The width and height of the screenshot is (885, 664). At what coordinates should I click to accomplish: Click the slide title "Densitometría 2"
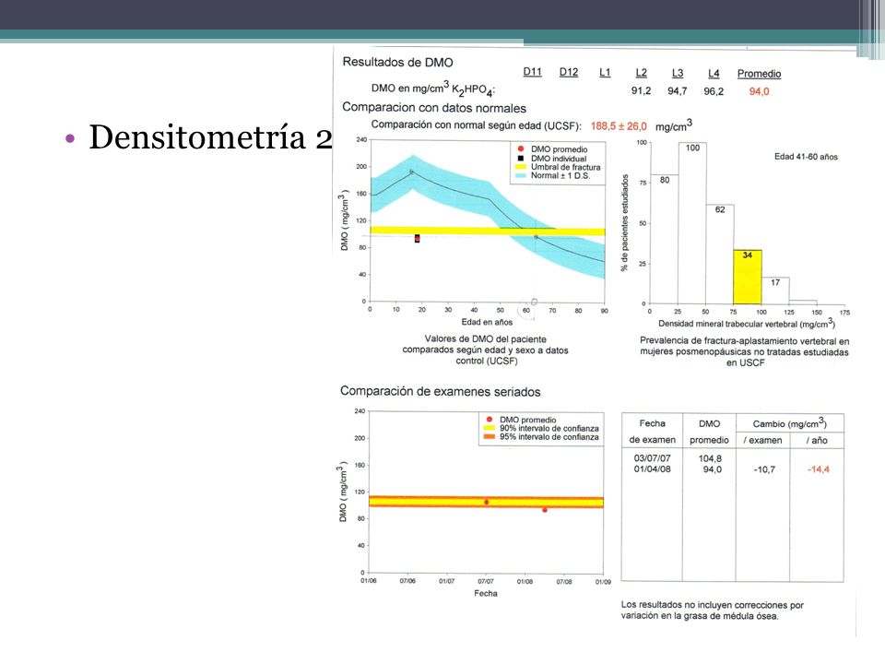(x=210, y=136)
